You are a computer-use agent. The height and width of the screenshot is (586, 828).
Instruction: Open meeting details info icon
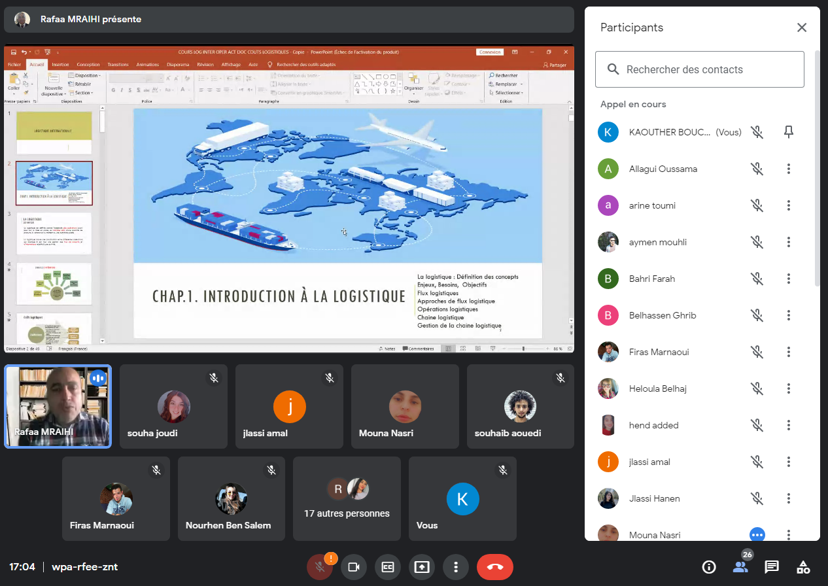[709, 567]
